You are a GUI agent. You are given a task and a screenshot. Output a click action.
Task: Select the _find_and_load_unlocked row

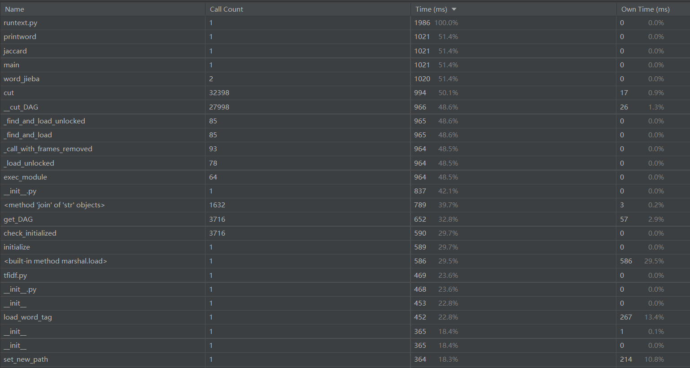tap(44, 121)
